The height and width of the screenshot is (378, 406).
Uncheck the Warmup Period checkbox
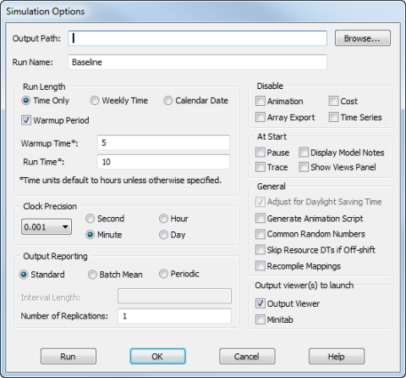coord(26,120)
